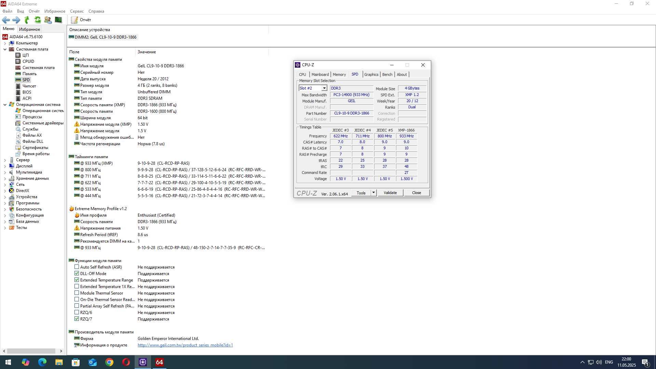Open Opera browser from the taskbar
Viewport: 656px width, 369px height.
click(x=126, y=362)
